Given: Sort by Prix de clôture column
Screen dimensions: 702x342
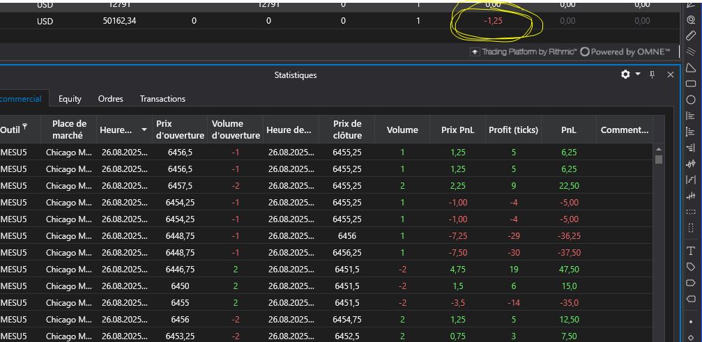Looking at the screenshot, I should click(347, 129).
